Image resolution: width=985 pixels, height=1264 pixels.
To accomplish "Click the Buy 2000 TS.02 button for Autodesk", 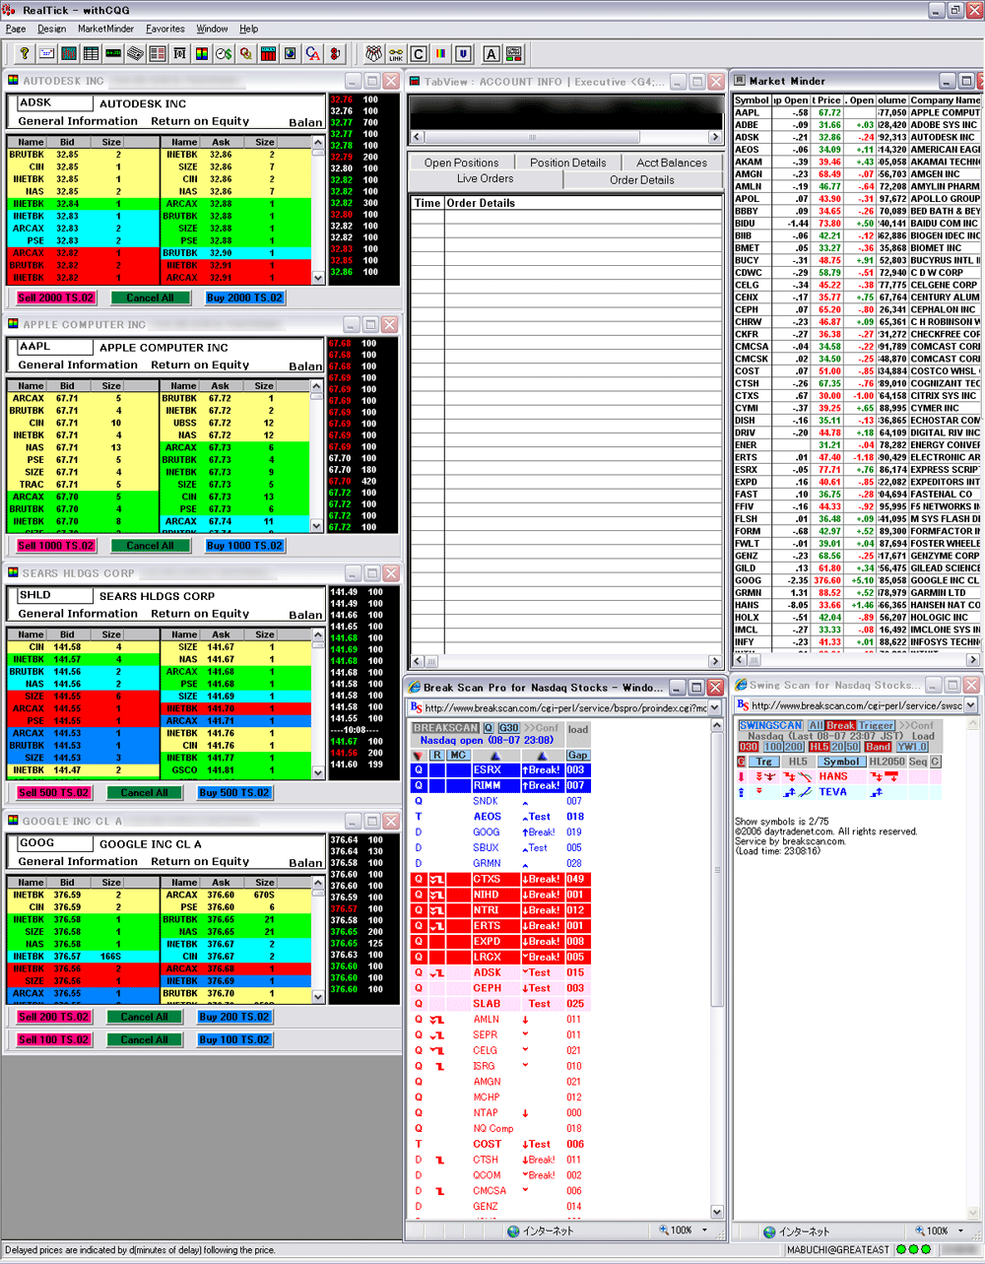I will tap(244, 298).
